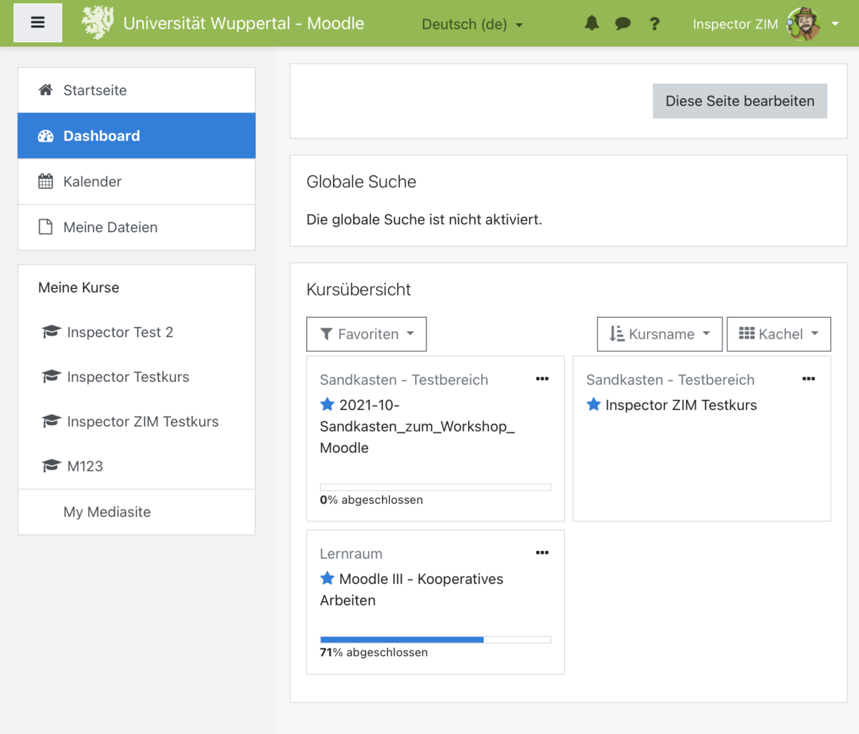
Task: Open the navigation hamburger menu
Action: [37, 23]
